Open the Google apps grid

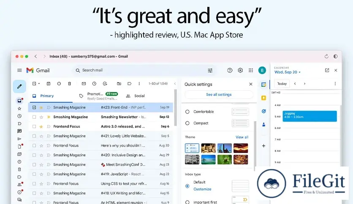tap(251, 70)
